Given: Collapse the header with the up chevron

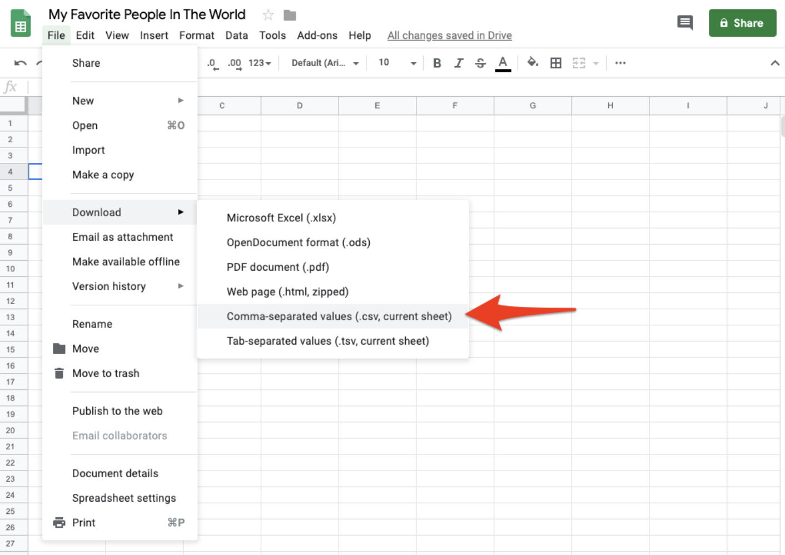Looking at the screenshot, I should (774, 63).
